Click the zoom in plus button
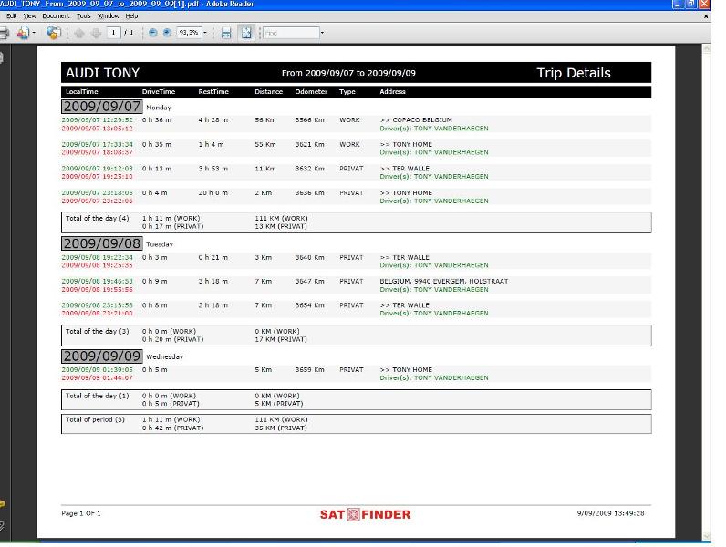Viewport: 726px width, 547px height. pos(166,33)
